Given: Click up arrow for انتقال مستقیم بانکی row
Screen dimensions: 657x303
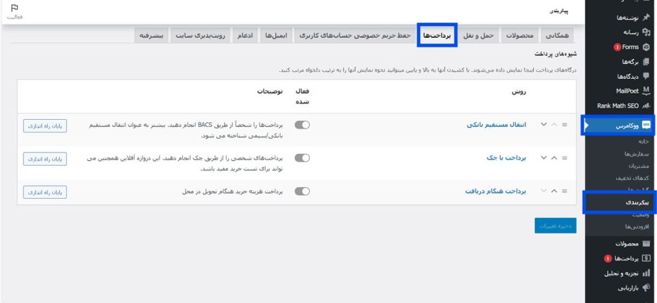Looking at the screenshot, I should (x=554, y=125).
